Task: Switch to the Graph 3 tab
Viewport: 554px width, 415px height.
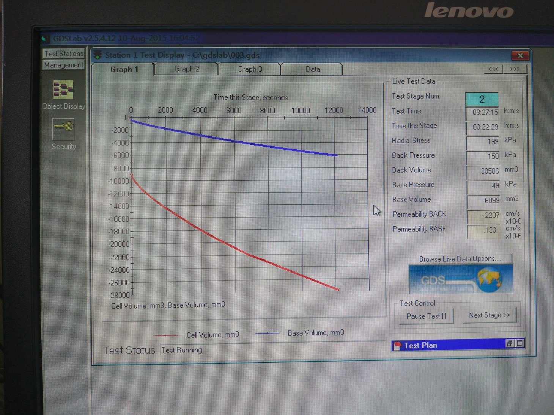Action: [x=250, y=69]
